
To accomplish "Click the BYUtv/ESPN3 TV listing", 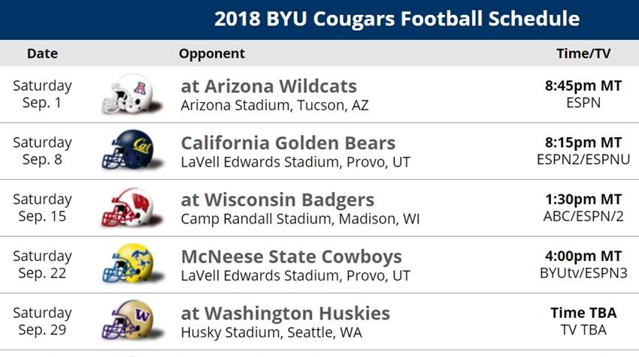I will (x=583, y=273).
